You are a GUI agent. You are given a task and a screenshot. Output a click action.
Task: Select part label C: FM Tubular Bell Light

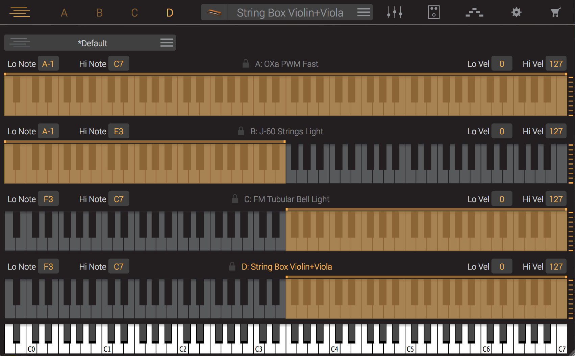click(x=287, y=199)
